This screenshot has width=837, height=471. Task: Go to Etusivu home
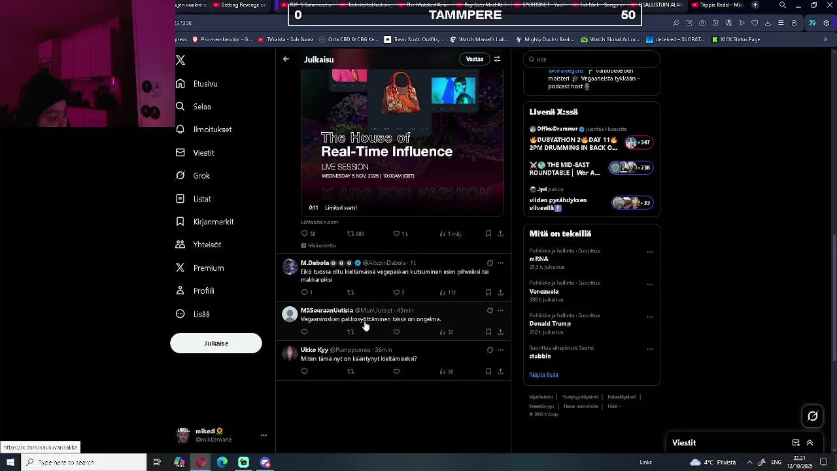pos(197,84)
